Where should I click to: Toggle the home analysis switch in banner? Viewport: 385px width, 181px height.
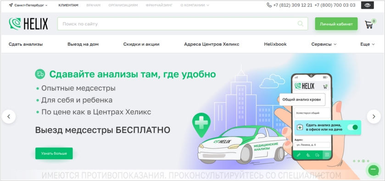352,127
